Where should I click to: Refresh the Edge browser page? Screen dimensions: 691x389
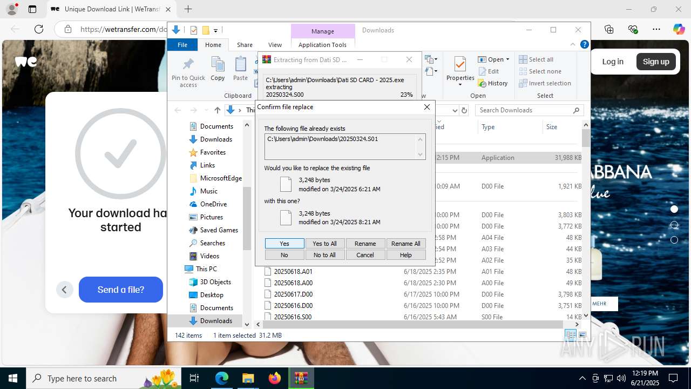(38, 29)
